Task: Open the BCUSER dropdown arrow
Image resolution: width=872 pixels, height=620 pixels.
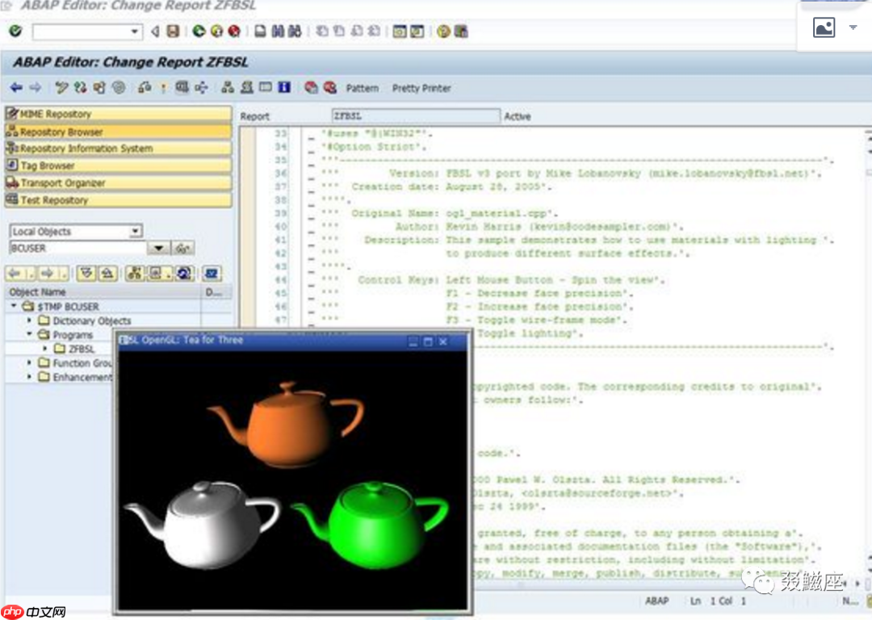Action: 158,248
